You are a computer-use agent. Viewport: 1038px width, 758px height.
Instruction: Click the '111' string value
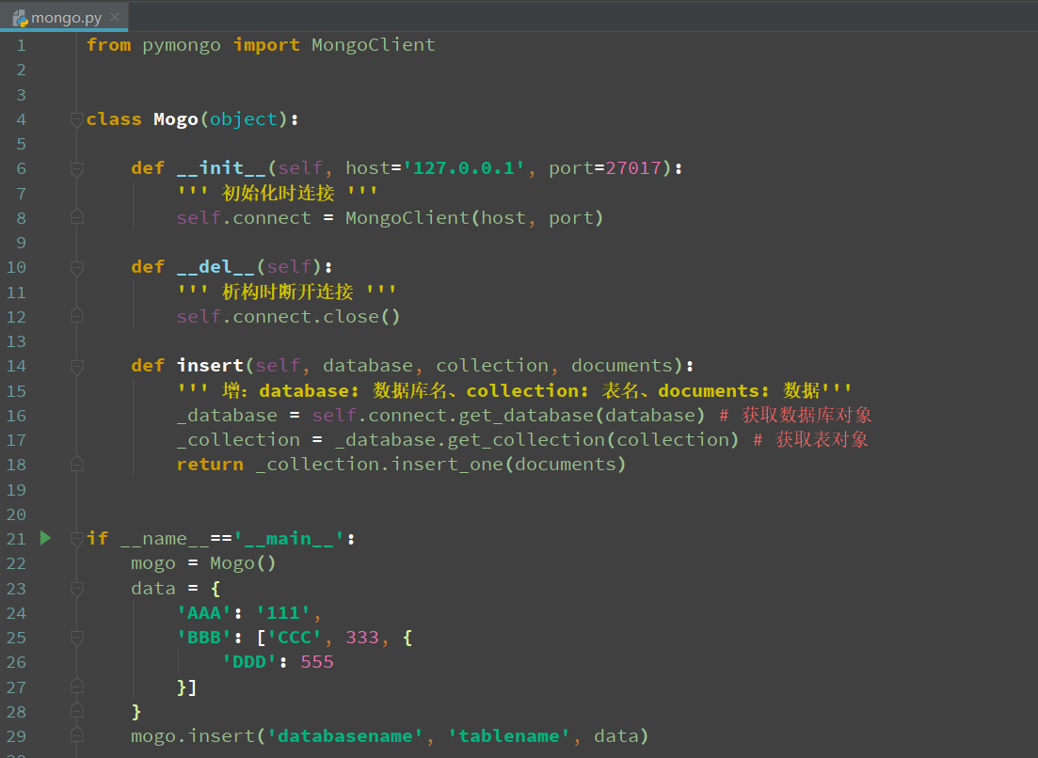pyautogui.click(x=282, y=613)
